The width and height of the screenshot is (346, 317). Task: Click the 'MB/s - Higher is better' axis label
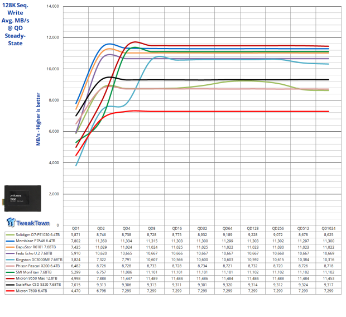click(38, 119)
